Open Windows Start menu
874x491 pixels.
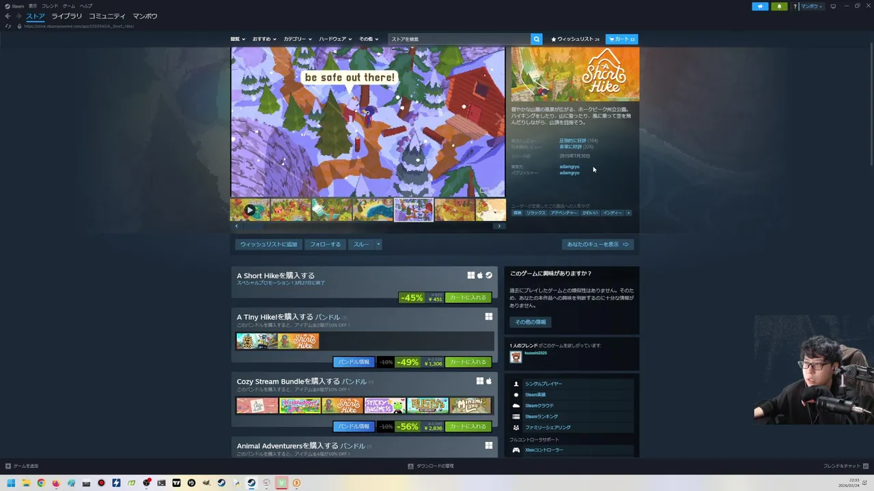click(11, 483)
